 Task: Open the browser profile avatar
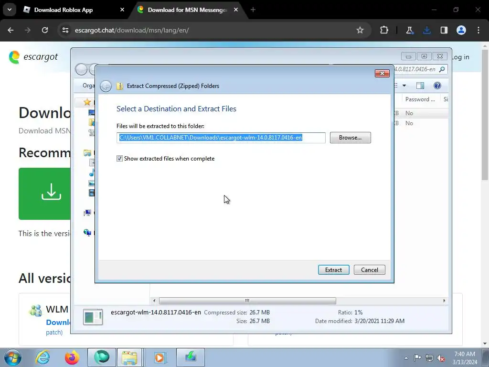461,30
